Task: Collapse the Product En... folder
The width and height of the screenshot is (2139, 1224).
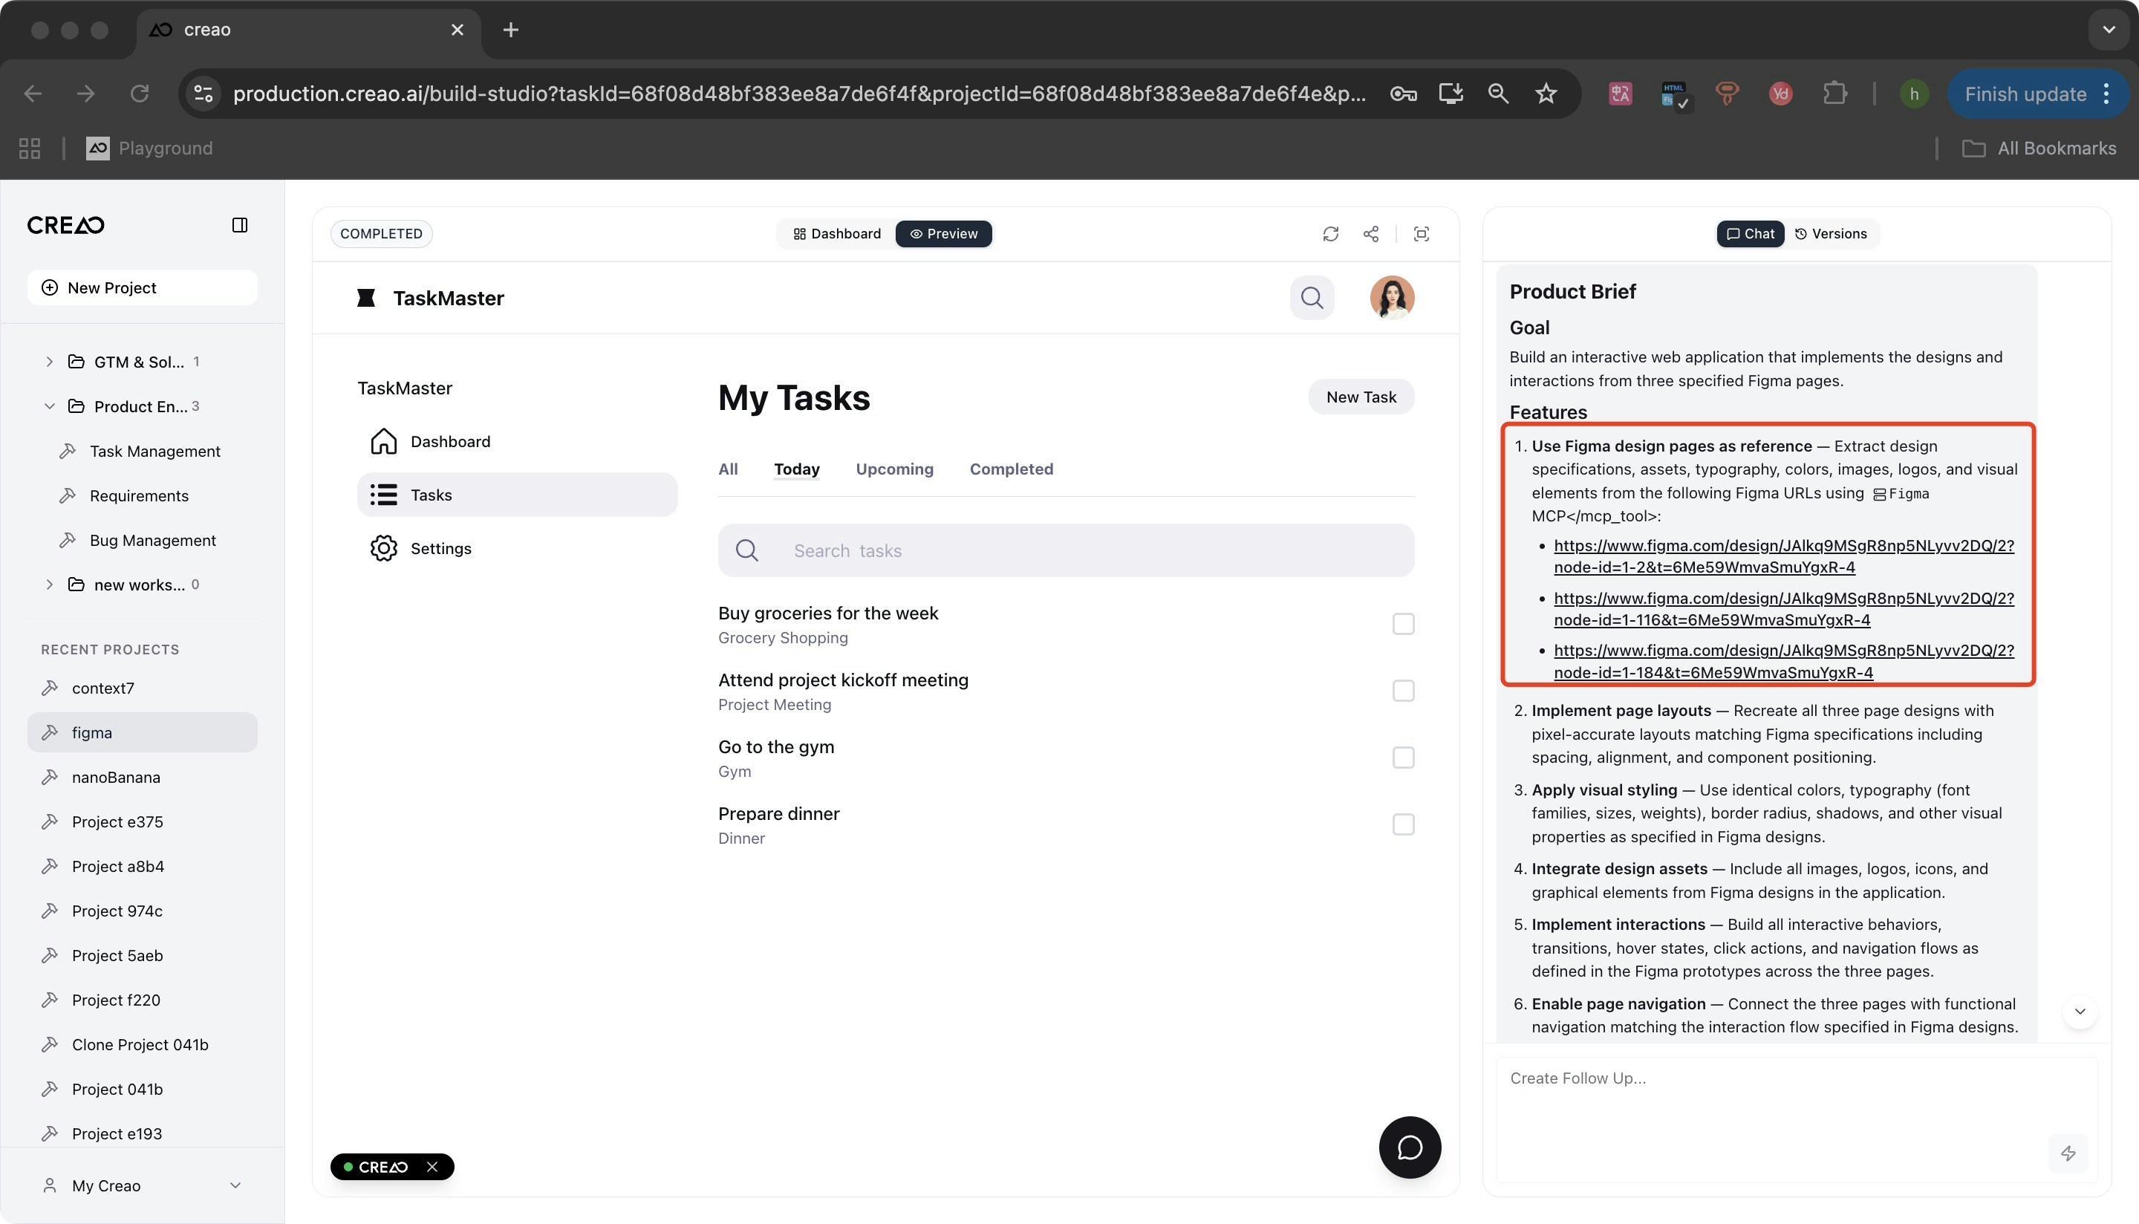Action: [50, 406]
